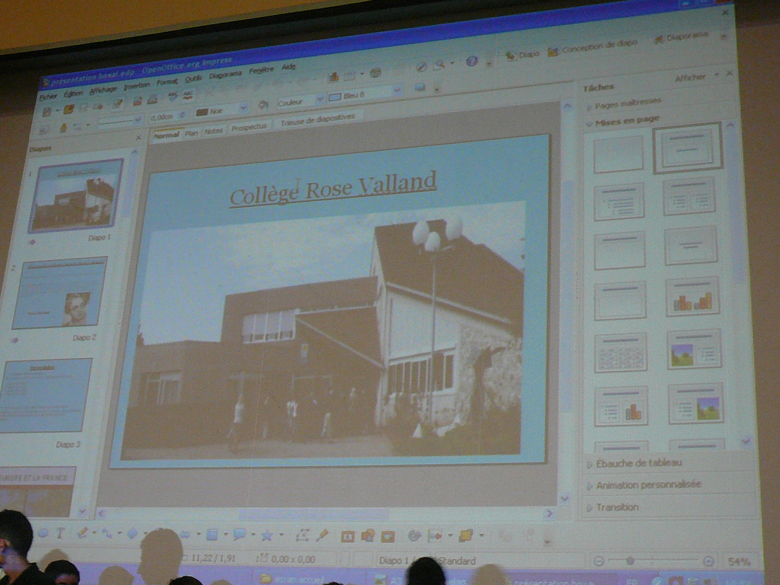Insert picture from file icon
This screenshot has height=585, width=780.
pyautogui.click(x=368, y=536)
